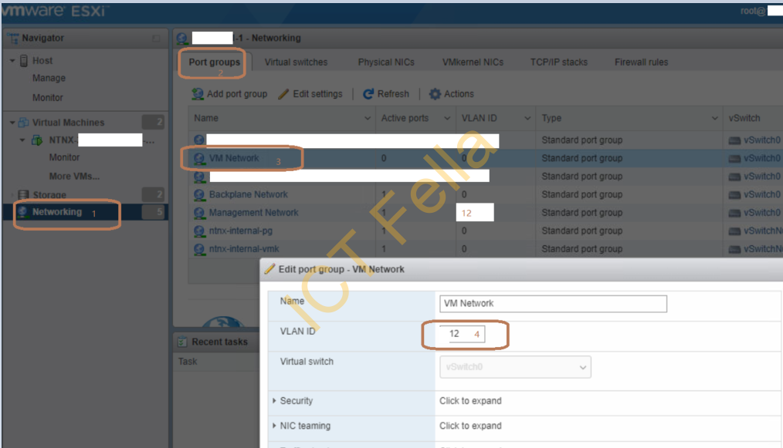Click the VLAN ID 12 cell for Management Network
The height and width of the screenshot is (448, 783).
(x=475, y=213)
